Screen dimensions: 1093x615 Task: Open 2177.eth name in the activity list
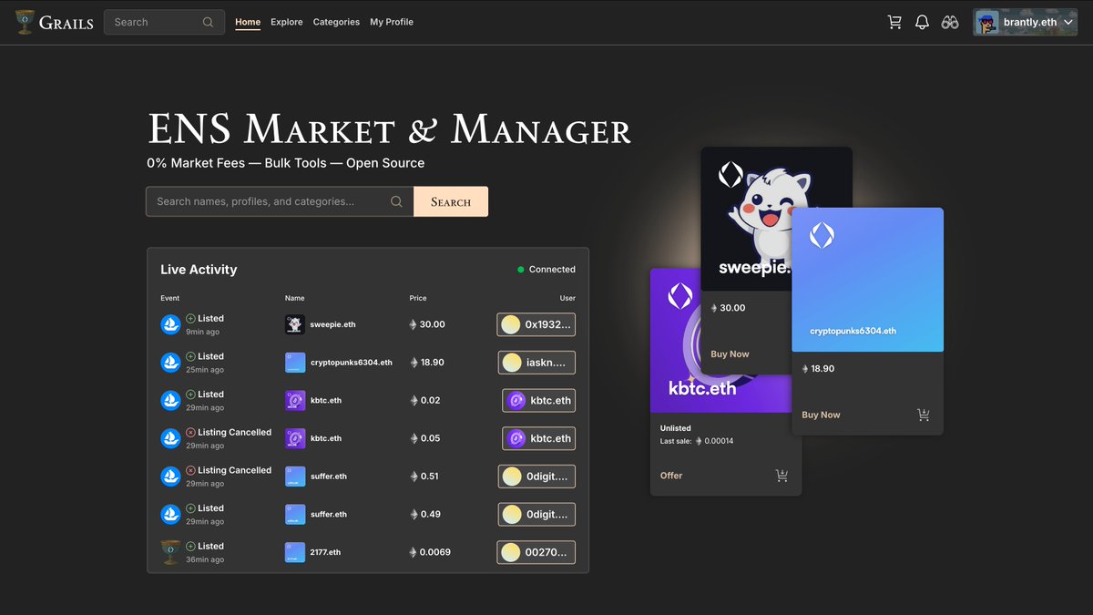pyautogui.click(x=326, y=552)
